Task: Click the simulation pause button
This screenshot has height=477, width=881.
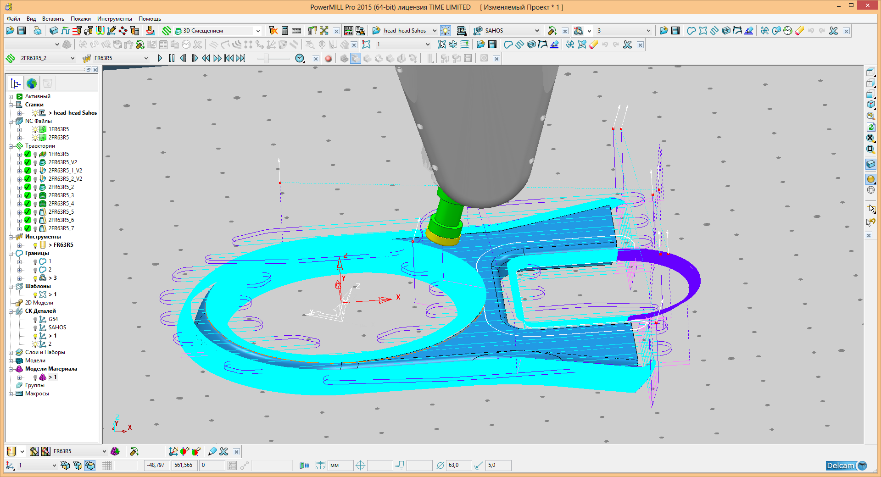Action: 172,58
